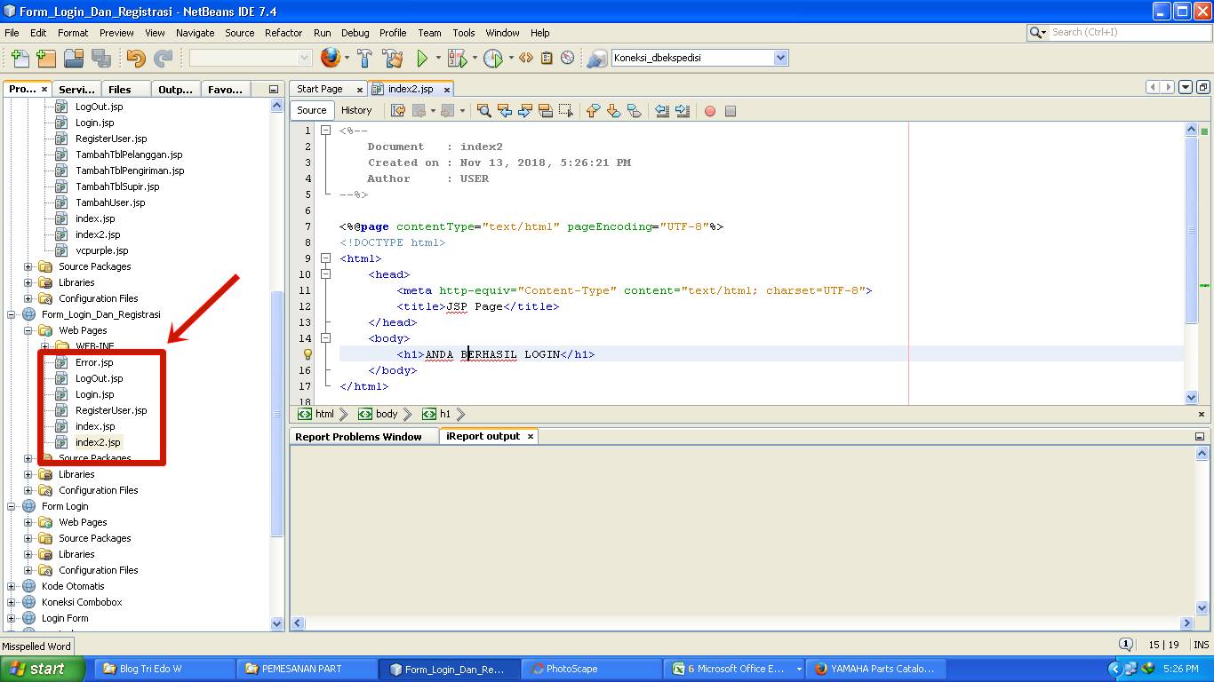
Task: Switch to the Start Page tab
Action: 320,89
